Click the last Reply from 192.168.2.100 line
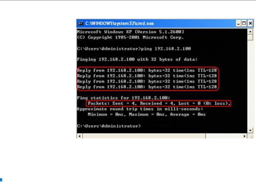Viewport: 256px width, 182px height. (147, 87)
